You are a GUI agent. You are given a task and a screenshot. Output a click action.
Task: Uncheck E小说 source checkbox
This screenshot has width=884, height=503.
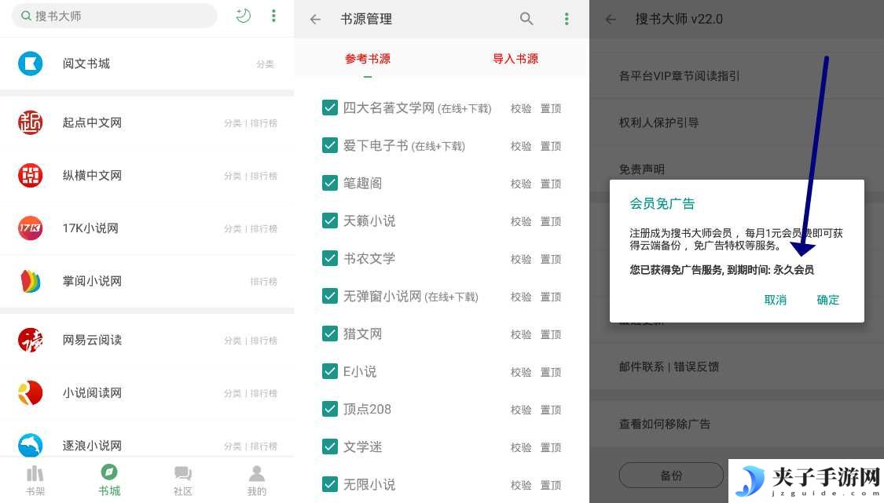pos(330,372)
